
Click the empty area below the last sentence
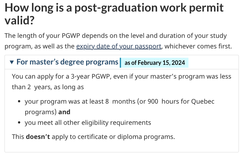tap(122, 147)
